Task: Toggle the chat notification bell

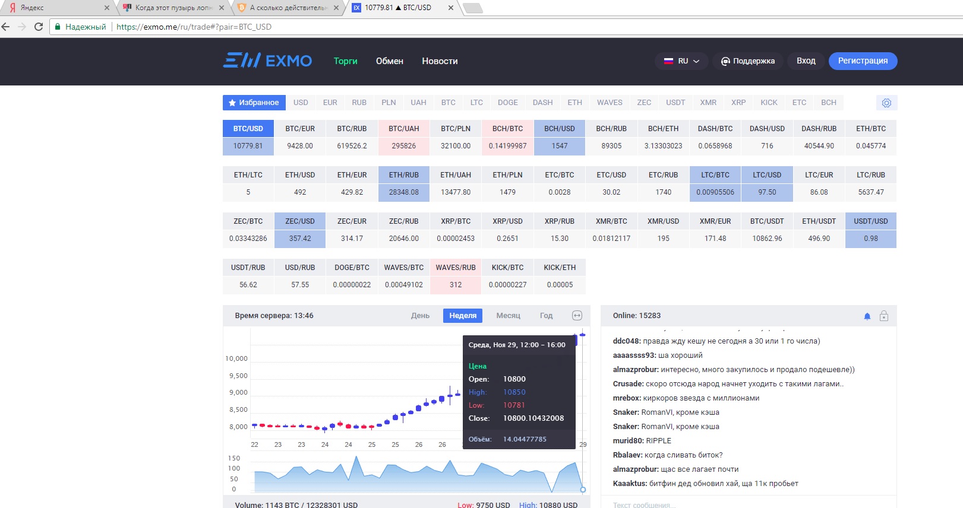Action: [867, 316]
